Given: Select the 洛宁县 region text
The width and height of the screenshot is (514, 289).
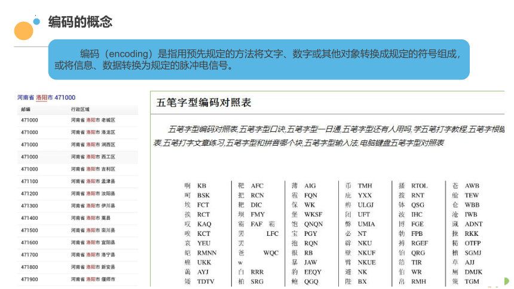Looking at the screenshot, I should 93,254.
